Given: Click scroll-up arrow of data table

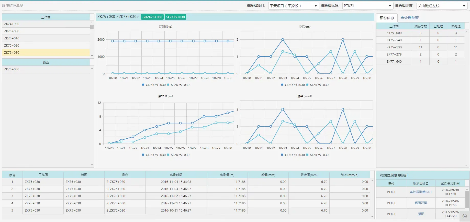Looking at the screenshot, I should (372, 181).
